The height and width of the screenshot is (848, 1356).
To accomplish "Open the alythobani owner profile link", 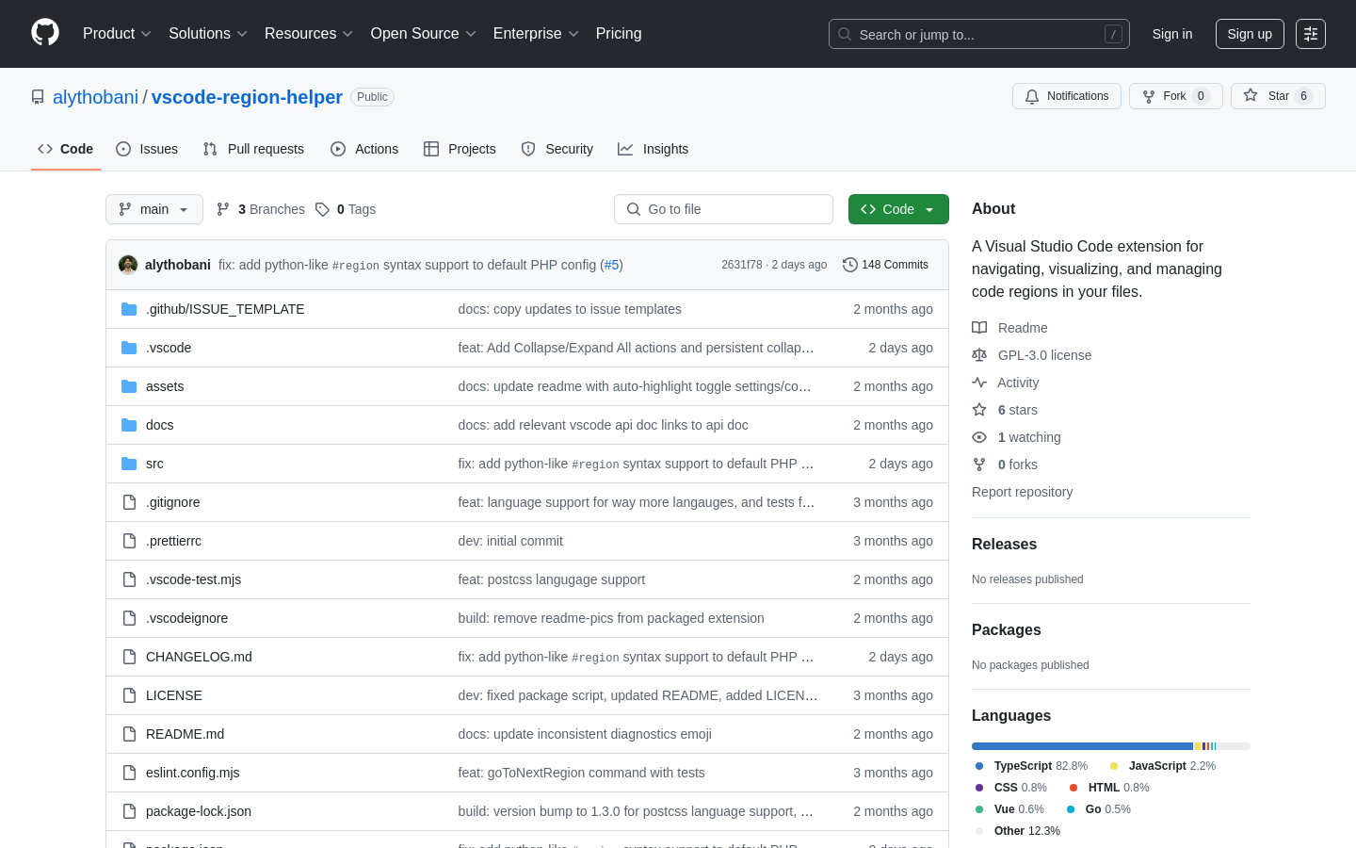I will (x=95, y=97).
